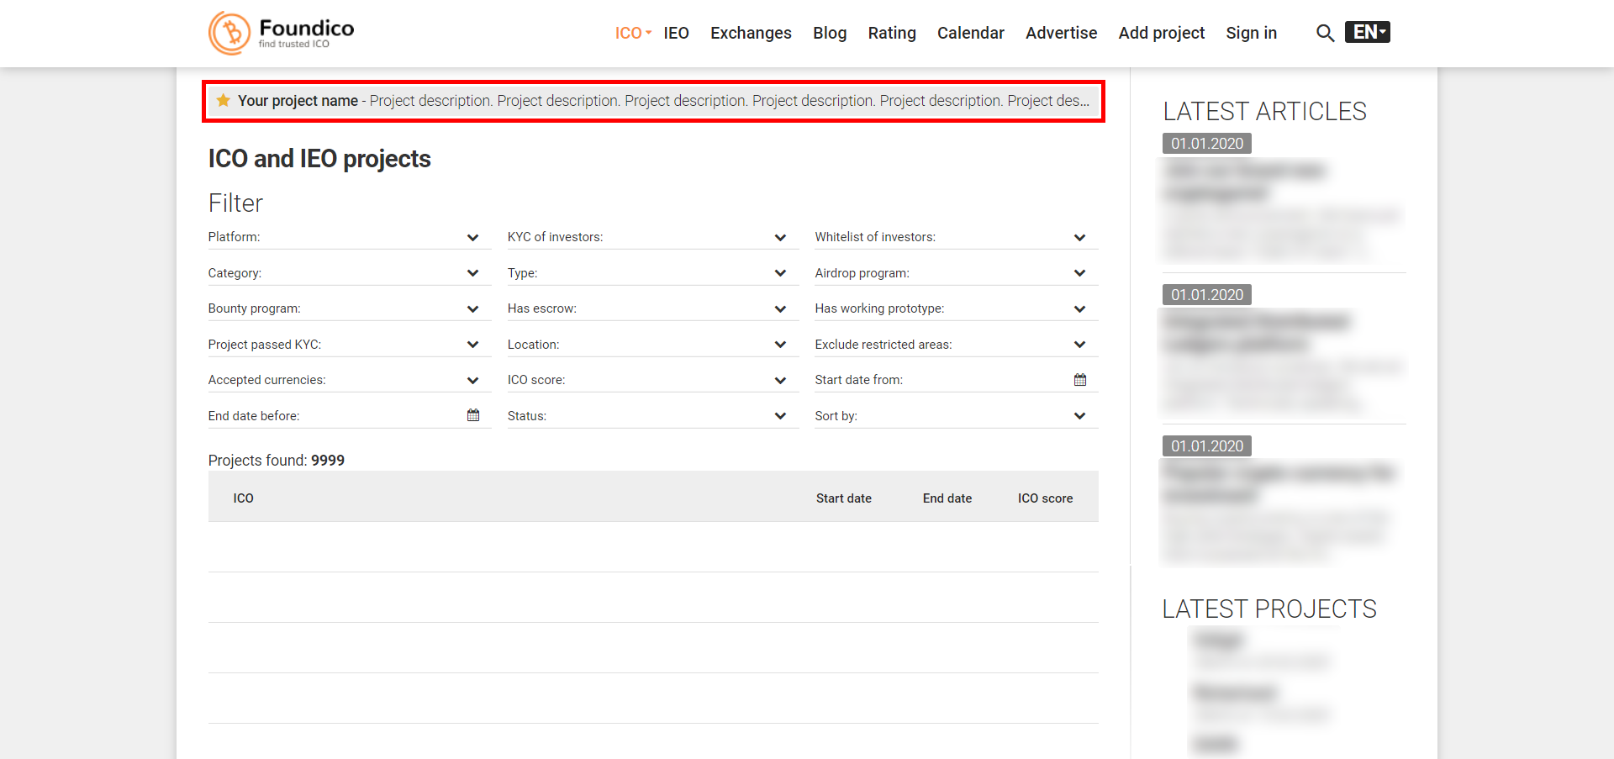Open the ICO menu in navigation

[632, 33]
